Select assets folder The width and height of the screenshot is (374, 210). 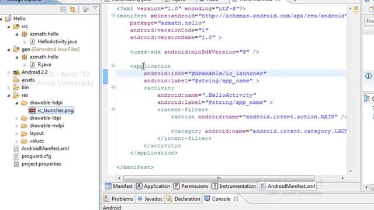coord(28,80)
